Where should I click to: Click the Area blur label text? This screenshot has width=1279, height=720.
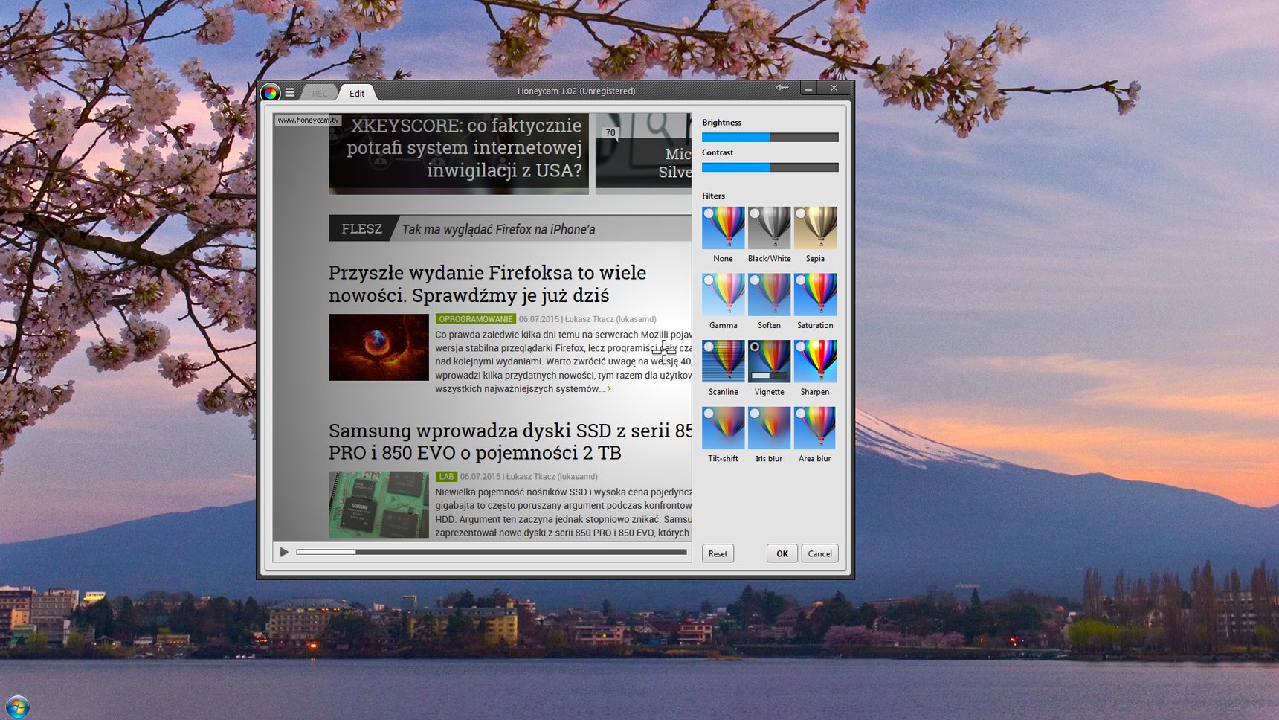(815, 459)
